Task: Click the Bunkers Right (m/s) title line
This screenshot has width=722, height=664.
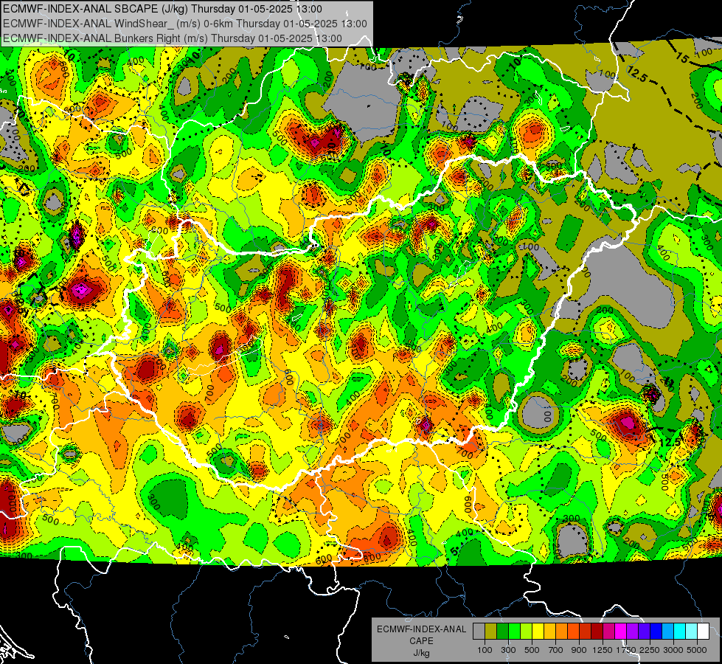Action: [173, 38]
